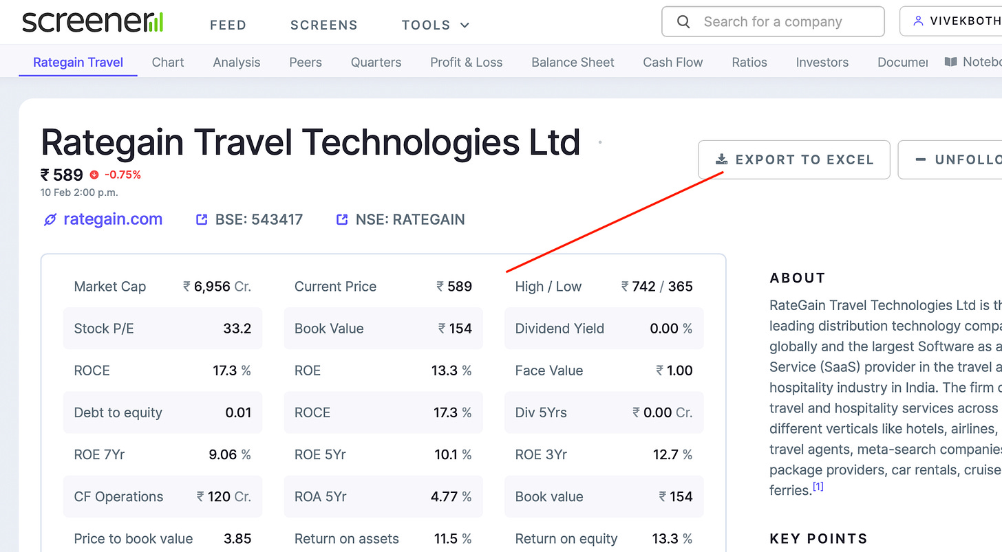Click the -0.75% price change text
1002x552 pixels.
(x=122, y=175)
